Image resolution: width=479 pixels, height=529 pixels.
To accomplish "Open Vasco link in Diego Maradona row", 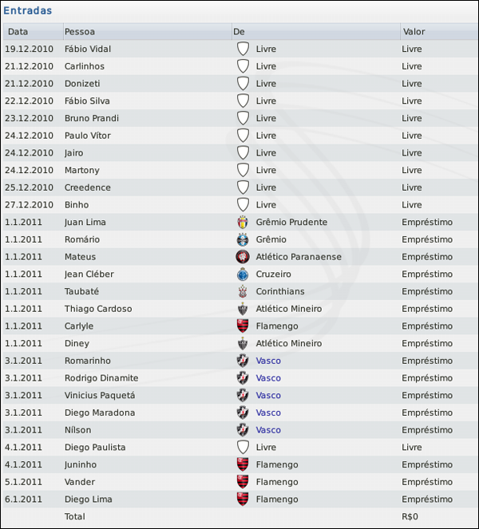I will tap(268, 413).
